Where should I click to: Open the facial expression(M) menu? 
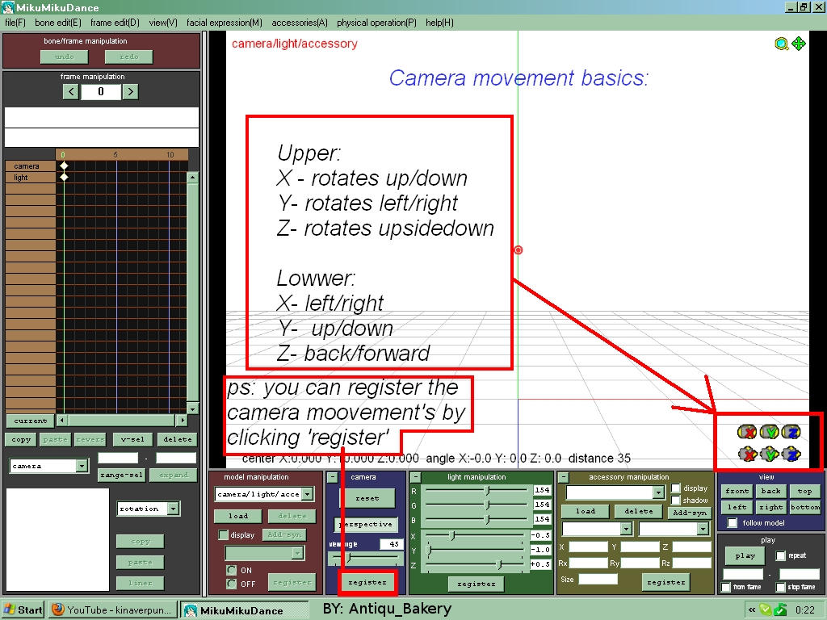coord(225,23)
